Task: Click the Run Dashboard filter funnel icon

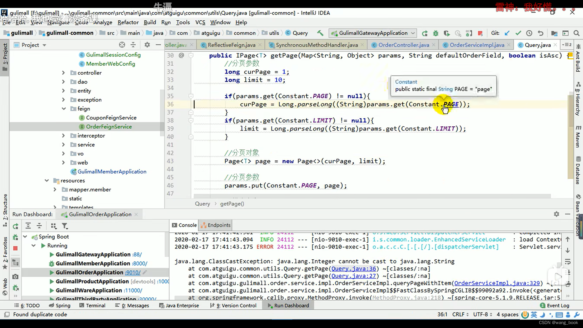Action: 65,226
